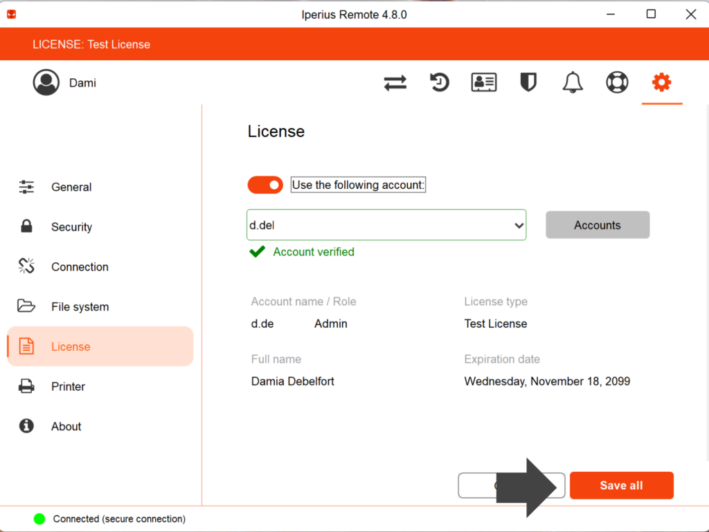Open the orange settings gear icon
This screenshot has height=532, width=709.
pyautogui.click(x=661, y=82)
